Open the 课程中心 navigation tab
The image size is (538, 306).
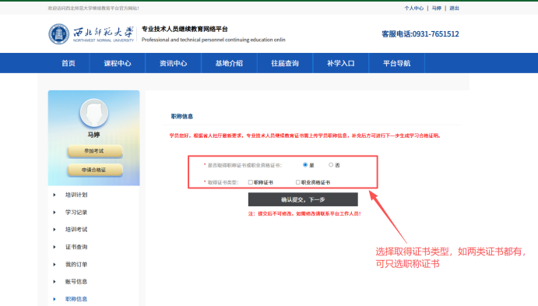(x=118, y=63)
